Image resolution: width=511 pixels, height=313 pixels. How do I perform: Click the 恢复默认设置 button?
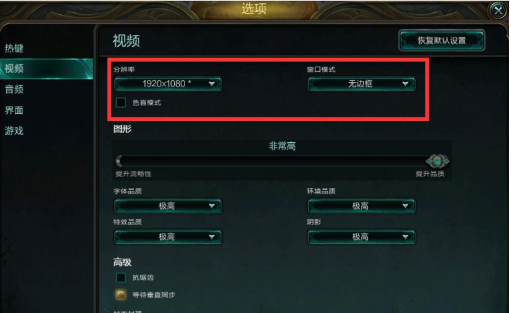click(442, 40)
